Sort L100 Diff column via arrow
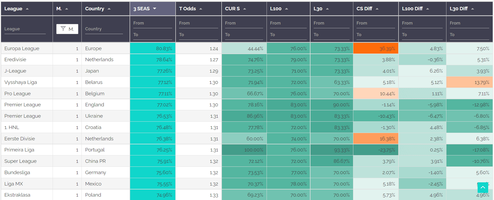 428,9
